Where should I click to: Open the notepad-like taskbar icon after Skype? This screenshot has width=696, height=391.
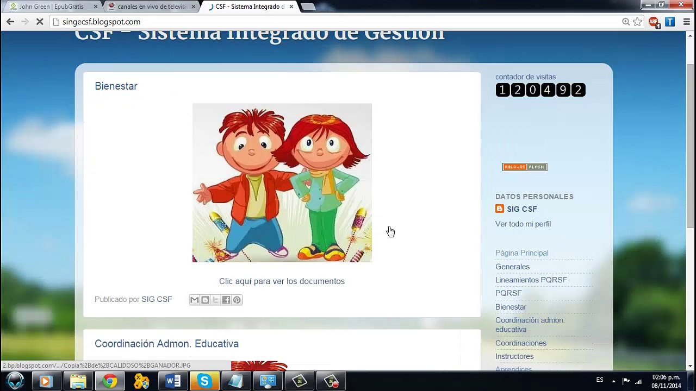236,381
